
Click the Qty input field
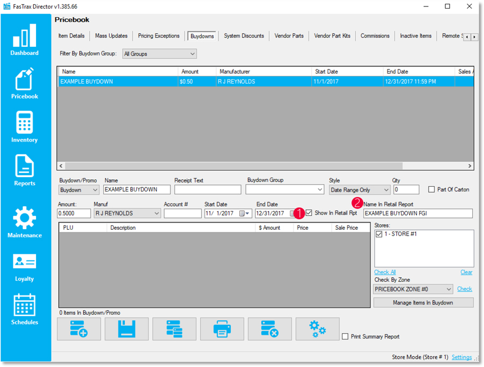[x=407, y=189]
